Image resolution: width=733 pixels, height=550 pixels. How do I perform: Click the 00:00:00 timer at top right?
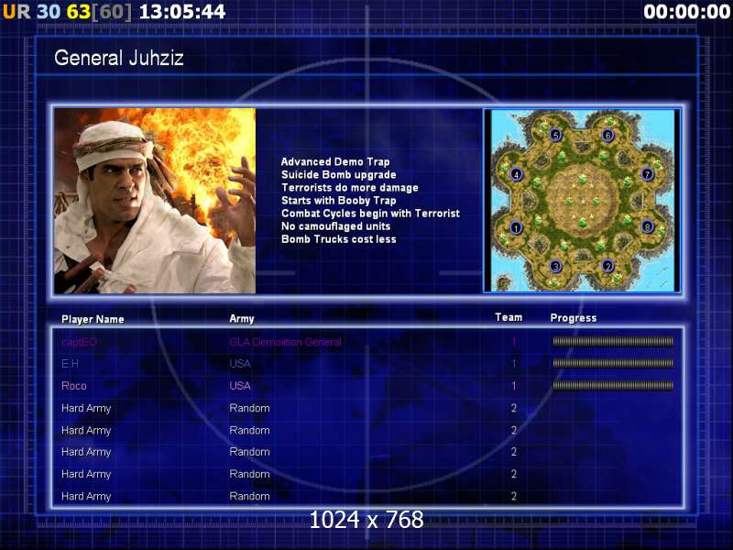click(x=686, y=12)
